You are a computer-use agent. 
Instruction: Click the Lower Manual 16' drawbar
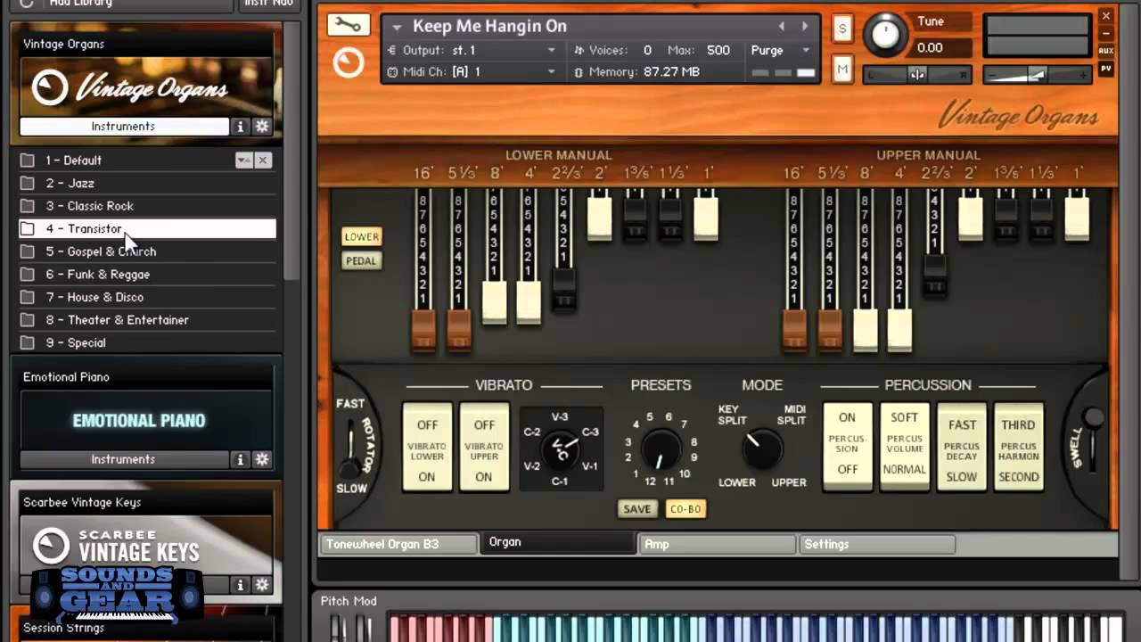point(423,330)
